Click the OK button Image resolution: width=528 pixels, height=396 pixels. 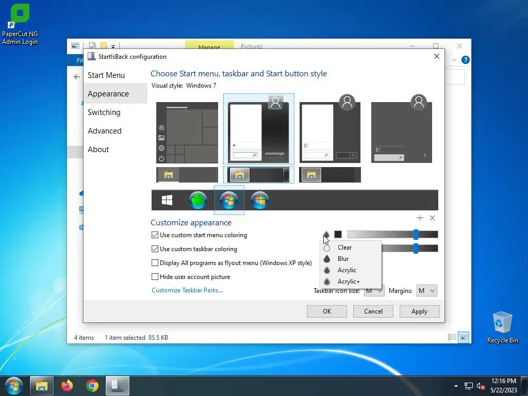(x=326, y=311)
